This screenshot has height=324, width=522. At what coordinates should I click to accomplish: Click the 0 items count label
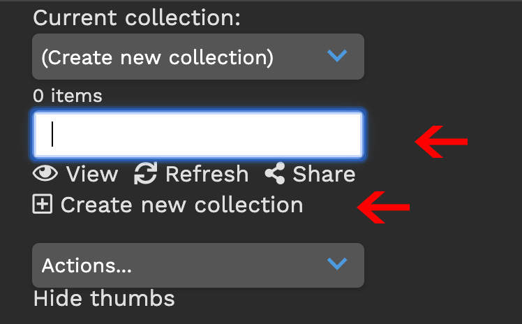[x=68, y=96]
